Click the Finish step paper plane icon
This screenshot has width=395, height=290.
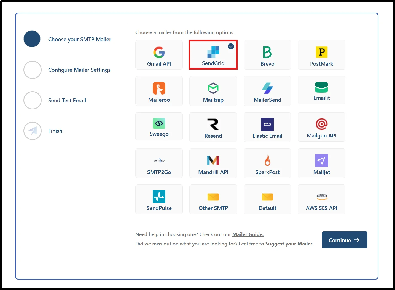pos(33,131)
